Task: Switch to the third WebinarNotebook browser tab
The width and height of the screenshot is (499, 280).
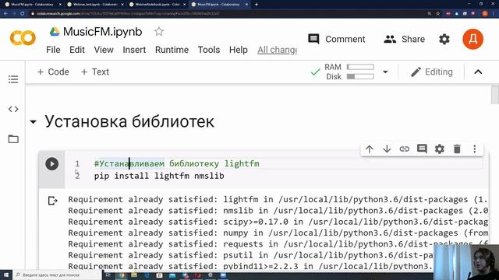Action: (157, 5)
